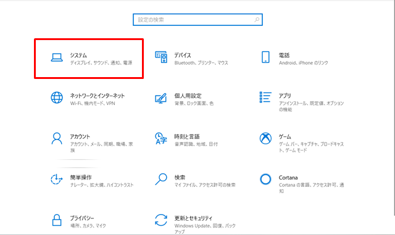Select the 更新とセキュリティ text label
395x235 pixels.
coord(193,218)
